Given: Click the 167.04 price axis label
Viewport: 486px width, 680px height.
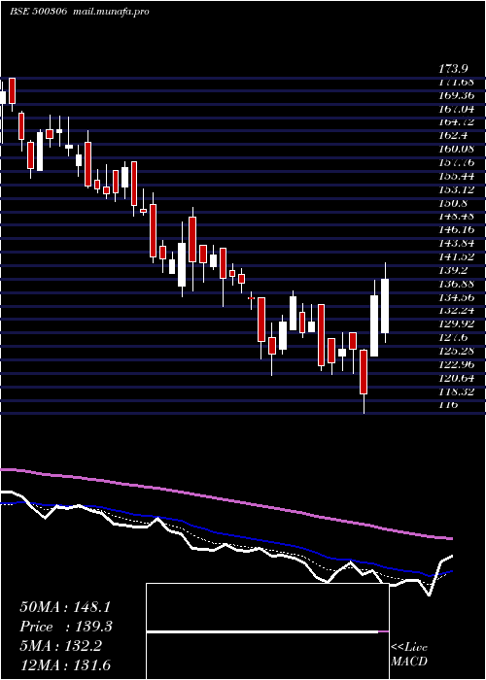Looking at the screenshot, I should [x=456, y=109].
